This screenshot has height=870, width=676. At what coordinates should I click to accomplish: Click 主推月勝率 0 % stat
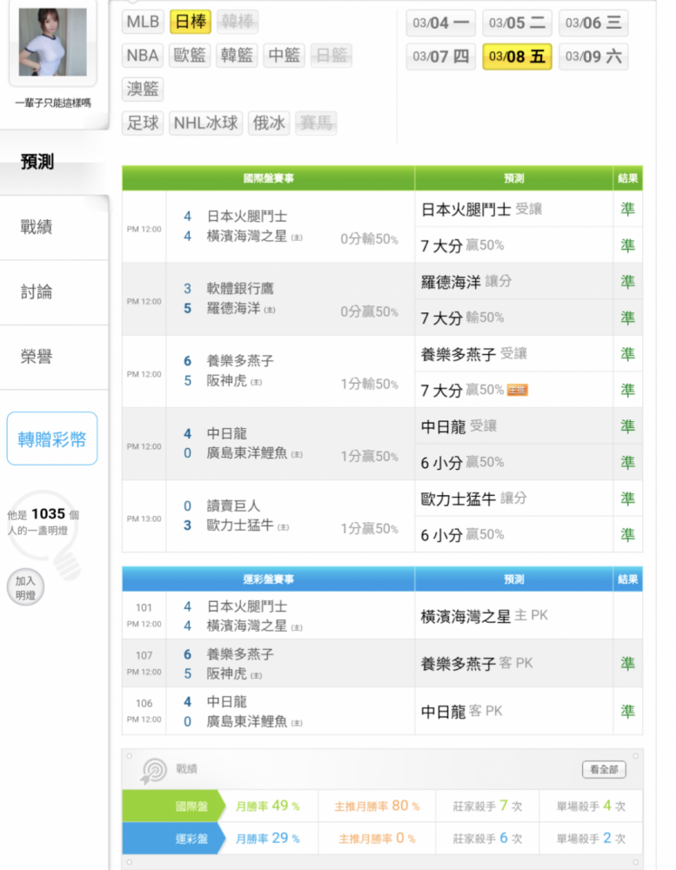(377, 839)
